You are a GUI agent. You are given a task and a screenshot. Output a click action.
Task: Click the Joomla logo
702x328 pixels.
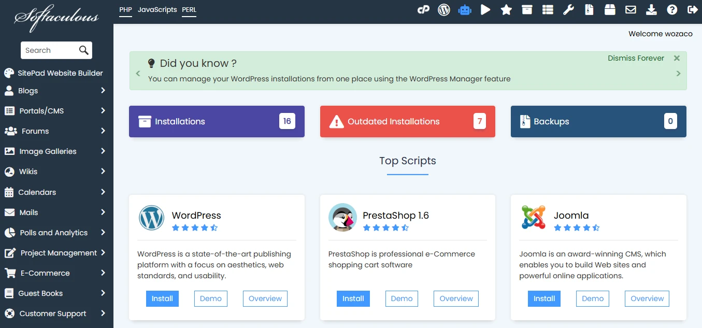pyautogui.click(x=534, y=218)
